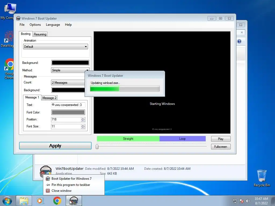The height and width of the screenshot is (206, 275).
Task: Decrease the Font Size with down arrow
Action: (x=83, y=128)
